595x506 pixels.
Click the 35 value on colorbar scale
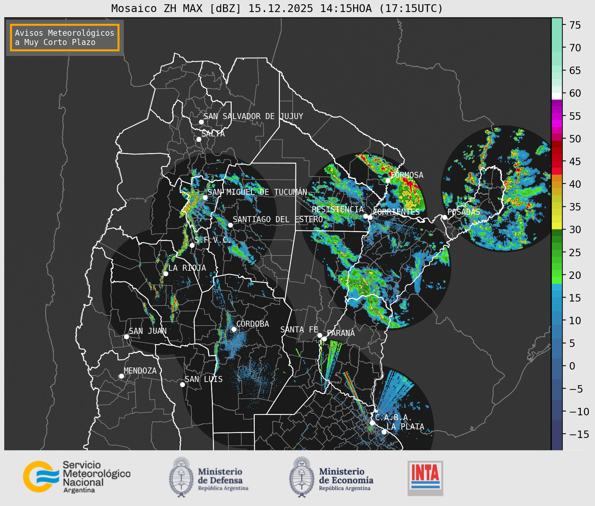[575, 207]
